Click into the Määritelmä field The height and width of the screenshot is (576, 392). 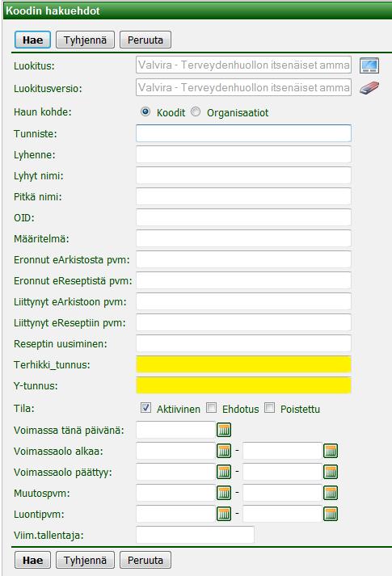pyautogui.click(x=243, y=238)
